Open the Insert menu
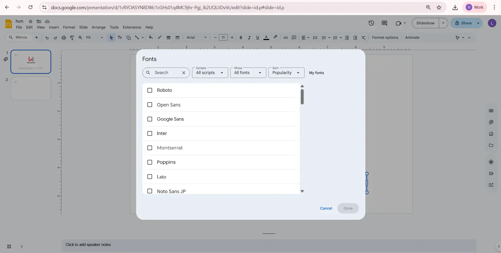The width and height of the screenshot is (501, 253). [x=54, y=27]
